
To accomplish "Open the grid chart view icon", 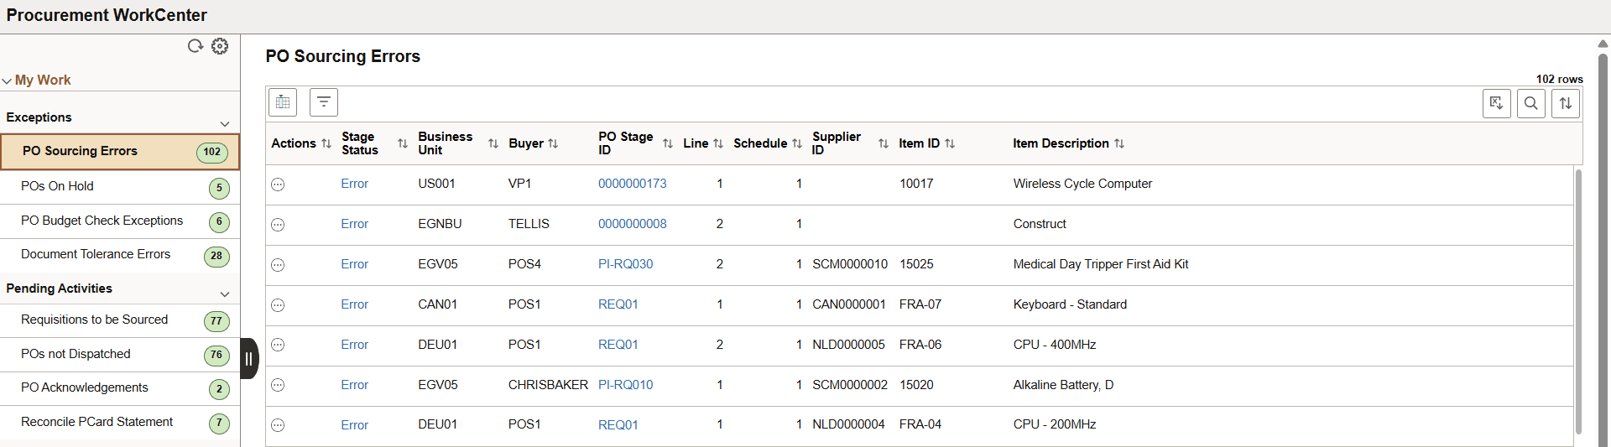I will point(283,102).
